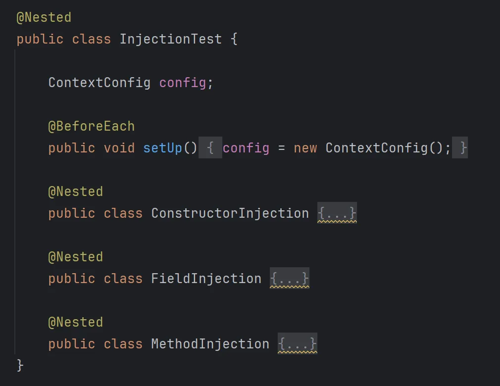This screenshot has width=500, height=386.
Task: Click the @Nested annotation above ConstructorInjection
Action: 75,192
